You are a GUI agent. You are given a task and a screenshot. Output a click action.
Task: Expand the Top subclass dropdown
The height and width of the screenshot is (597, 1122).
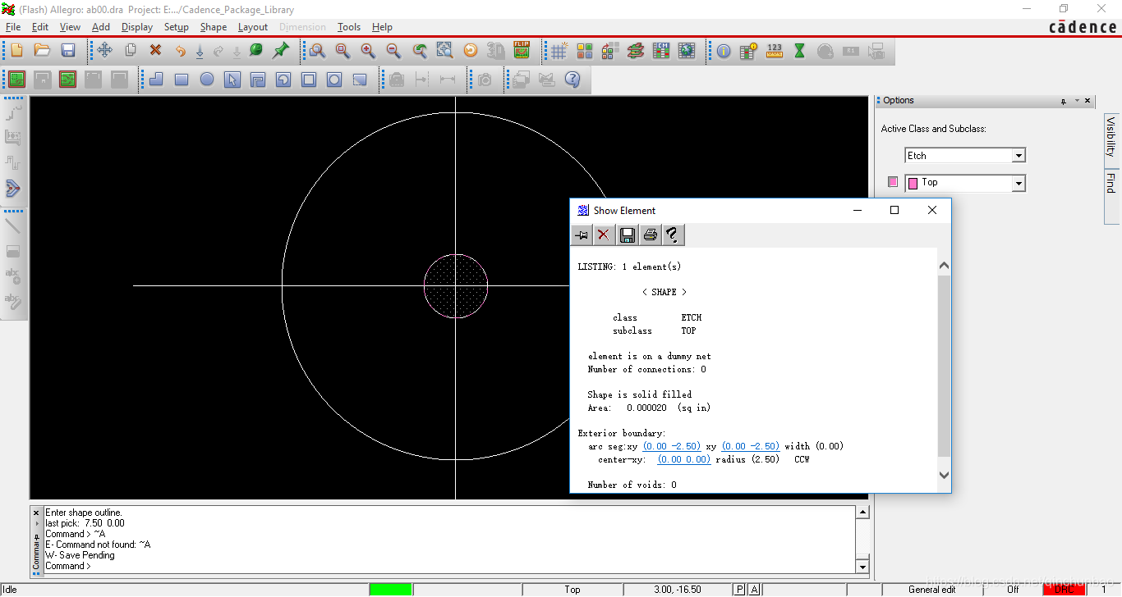click(x=1019, y=183)
